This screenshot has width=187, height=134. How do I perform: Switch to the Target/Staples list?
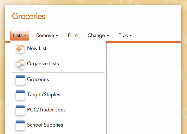coord(44,95)
